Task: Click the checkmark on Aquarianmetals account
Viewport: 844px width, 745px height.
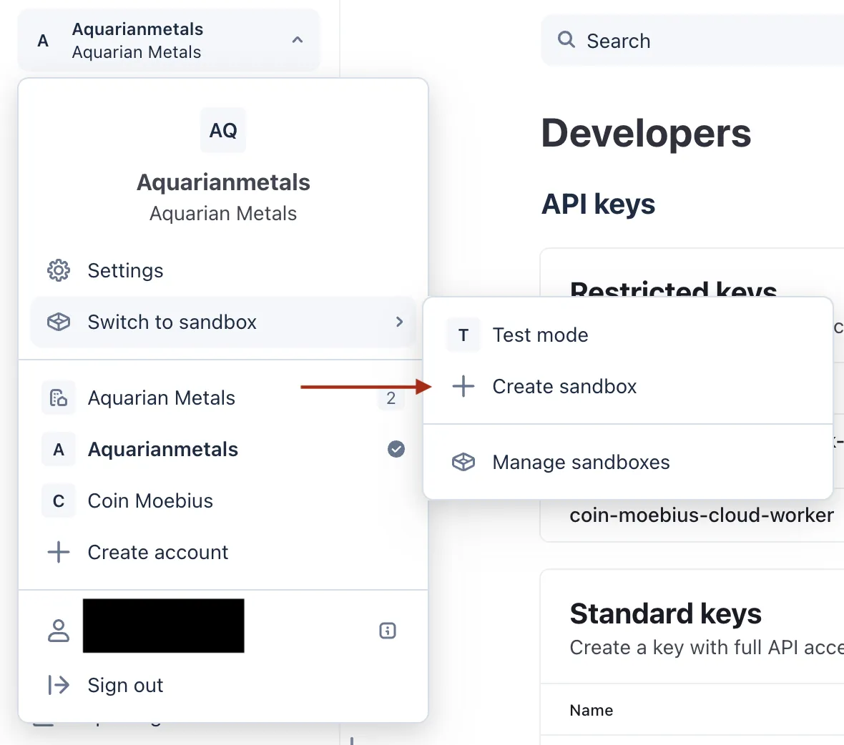Action: tap(396, 449)
